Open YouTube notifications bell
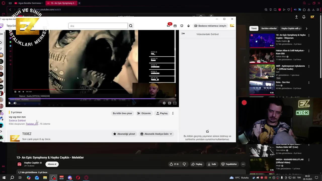Screen dimensions: 322x181 coord(304,17)
